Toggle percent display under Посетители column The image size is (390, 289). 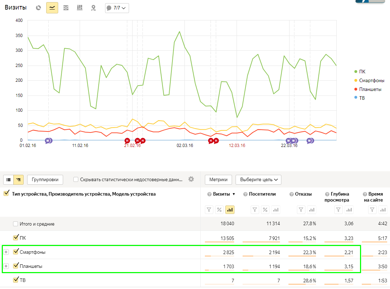pos(265,210)
